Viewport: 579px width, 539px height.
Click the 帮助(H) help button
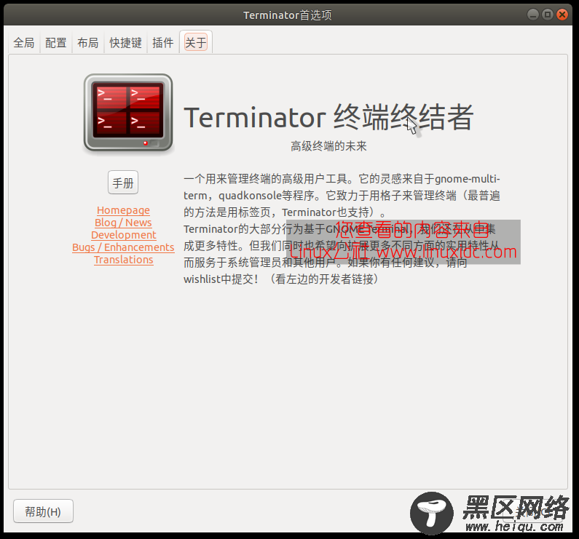pyautogui.click(x=43, y=511)
